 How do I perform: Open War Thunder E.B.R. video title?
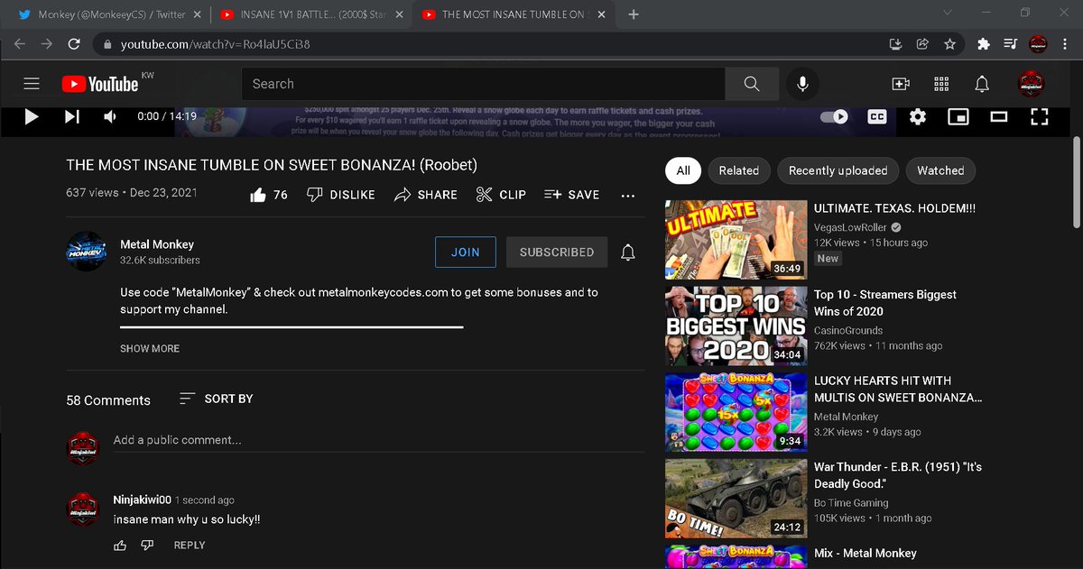click(898, 475)
